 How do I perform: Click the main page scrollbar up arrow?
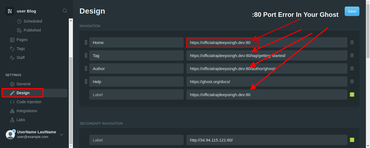point(368,2)
